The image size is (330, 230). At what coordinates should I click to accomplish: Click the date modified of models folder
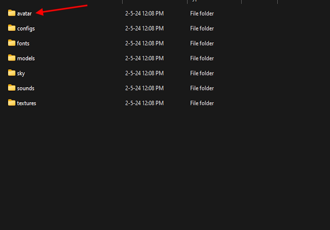144,58
